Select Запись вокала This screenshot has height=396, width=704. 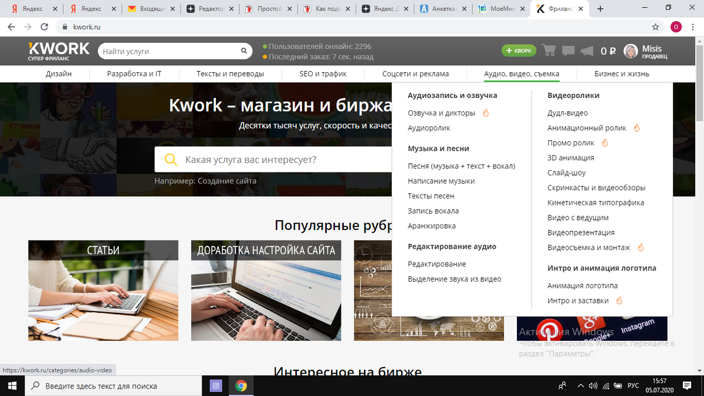433,211
